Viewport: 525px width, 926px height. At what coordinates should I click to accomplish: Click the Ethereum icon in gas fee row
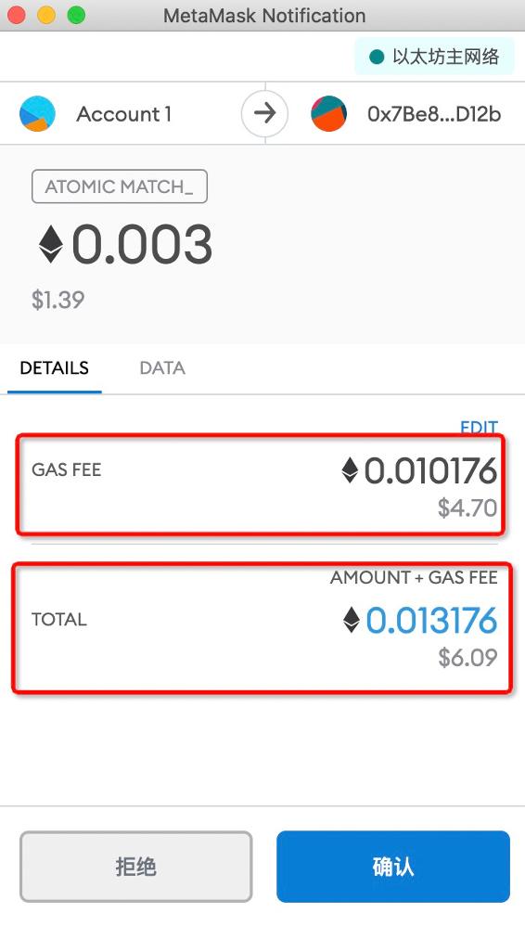coord(351,470)
